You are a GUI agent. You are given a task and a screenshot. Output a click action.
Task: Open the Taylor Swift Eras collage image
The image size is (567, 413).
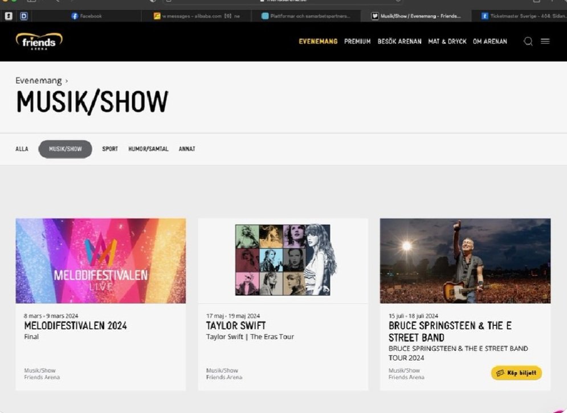click(283, 260)
